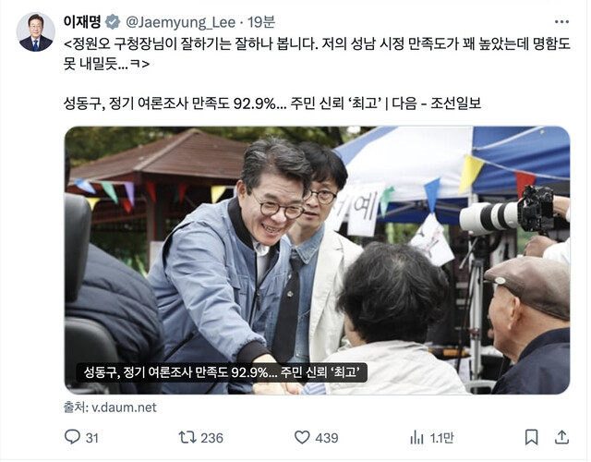This screenshot has width=591, height=462.
Task: Click the @Jaemyung_Lee handle
Action: tap(180, 22)
